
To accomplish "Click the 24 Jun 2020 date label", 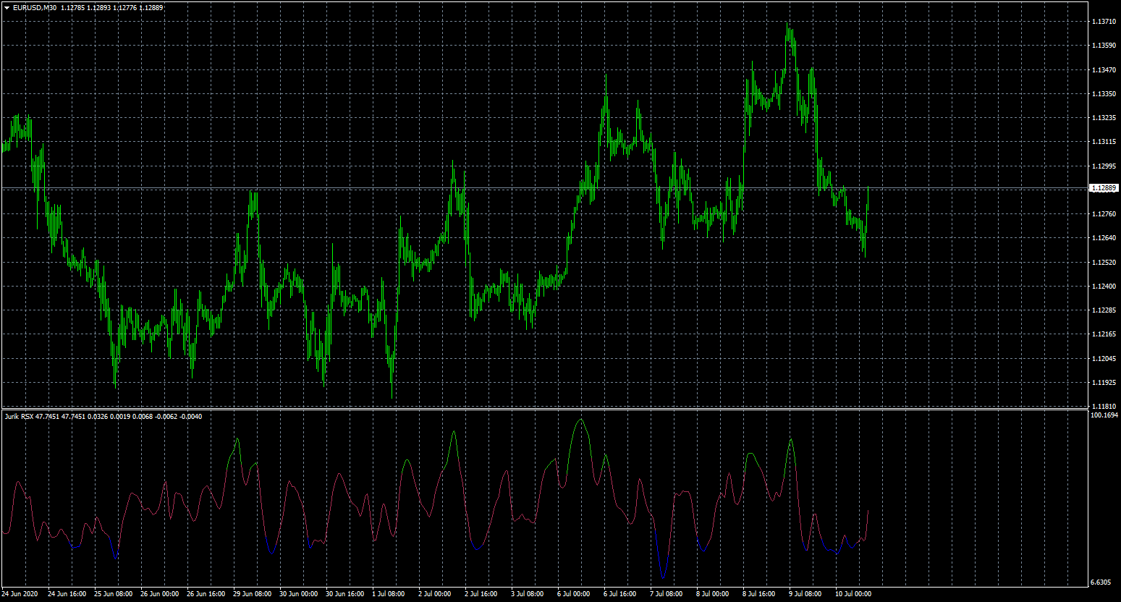I will [20, 594].
